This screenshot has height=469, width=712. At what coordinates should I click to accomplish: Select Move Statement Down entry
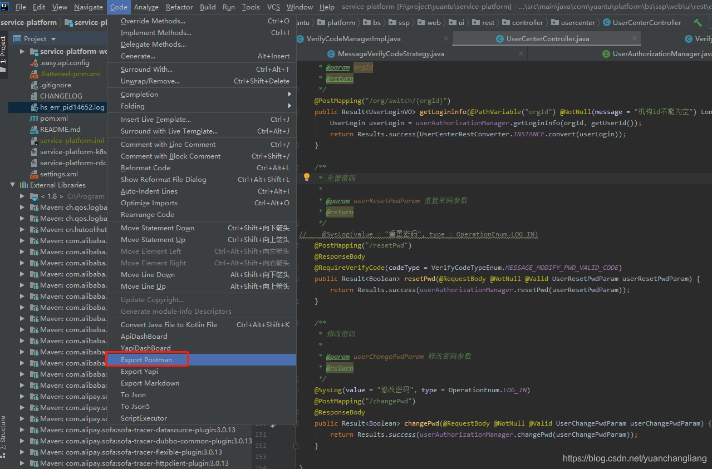click(202, 228)
